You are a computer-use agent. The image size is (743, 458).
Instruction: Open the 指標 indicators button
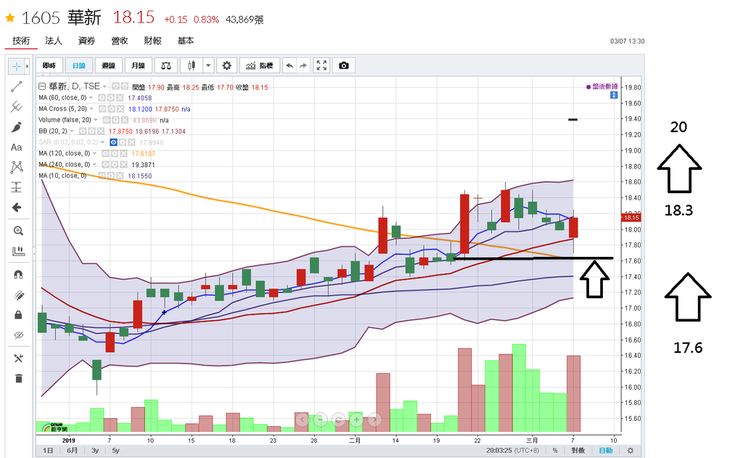point(260,65)
